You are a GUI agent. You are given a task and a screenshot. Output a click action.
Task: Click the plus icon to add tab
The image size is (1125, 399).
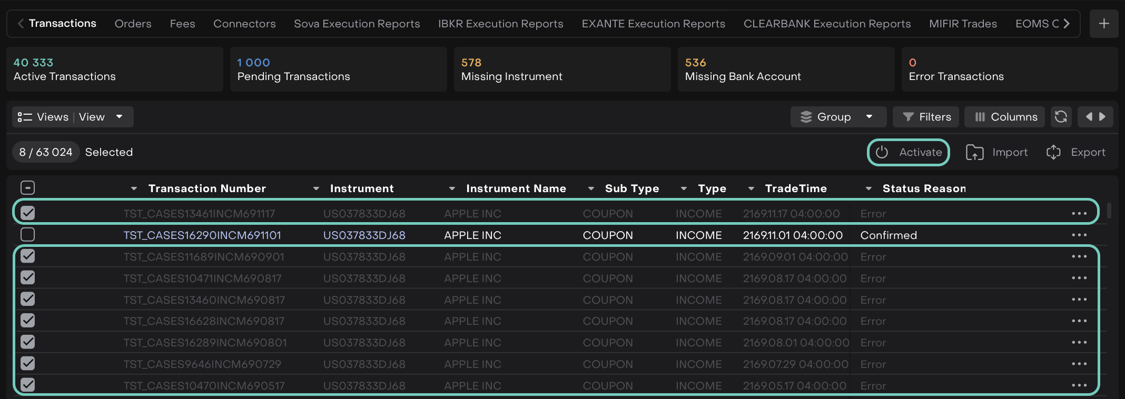pos(1104,24)
